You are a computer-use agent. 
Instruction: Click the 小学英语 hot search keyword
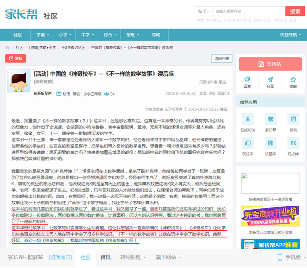(280, 20)
